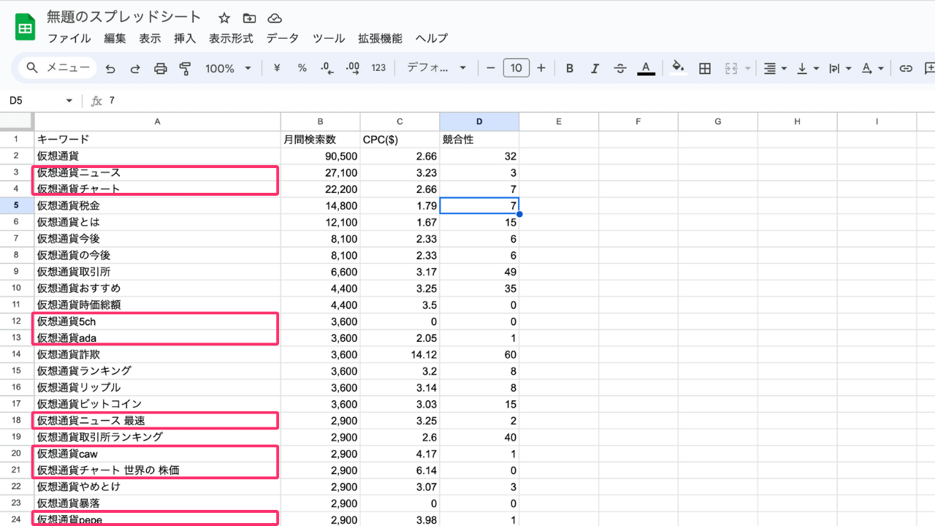Undo the last action
The image size is (935, 526).
(110, 68)
